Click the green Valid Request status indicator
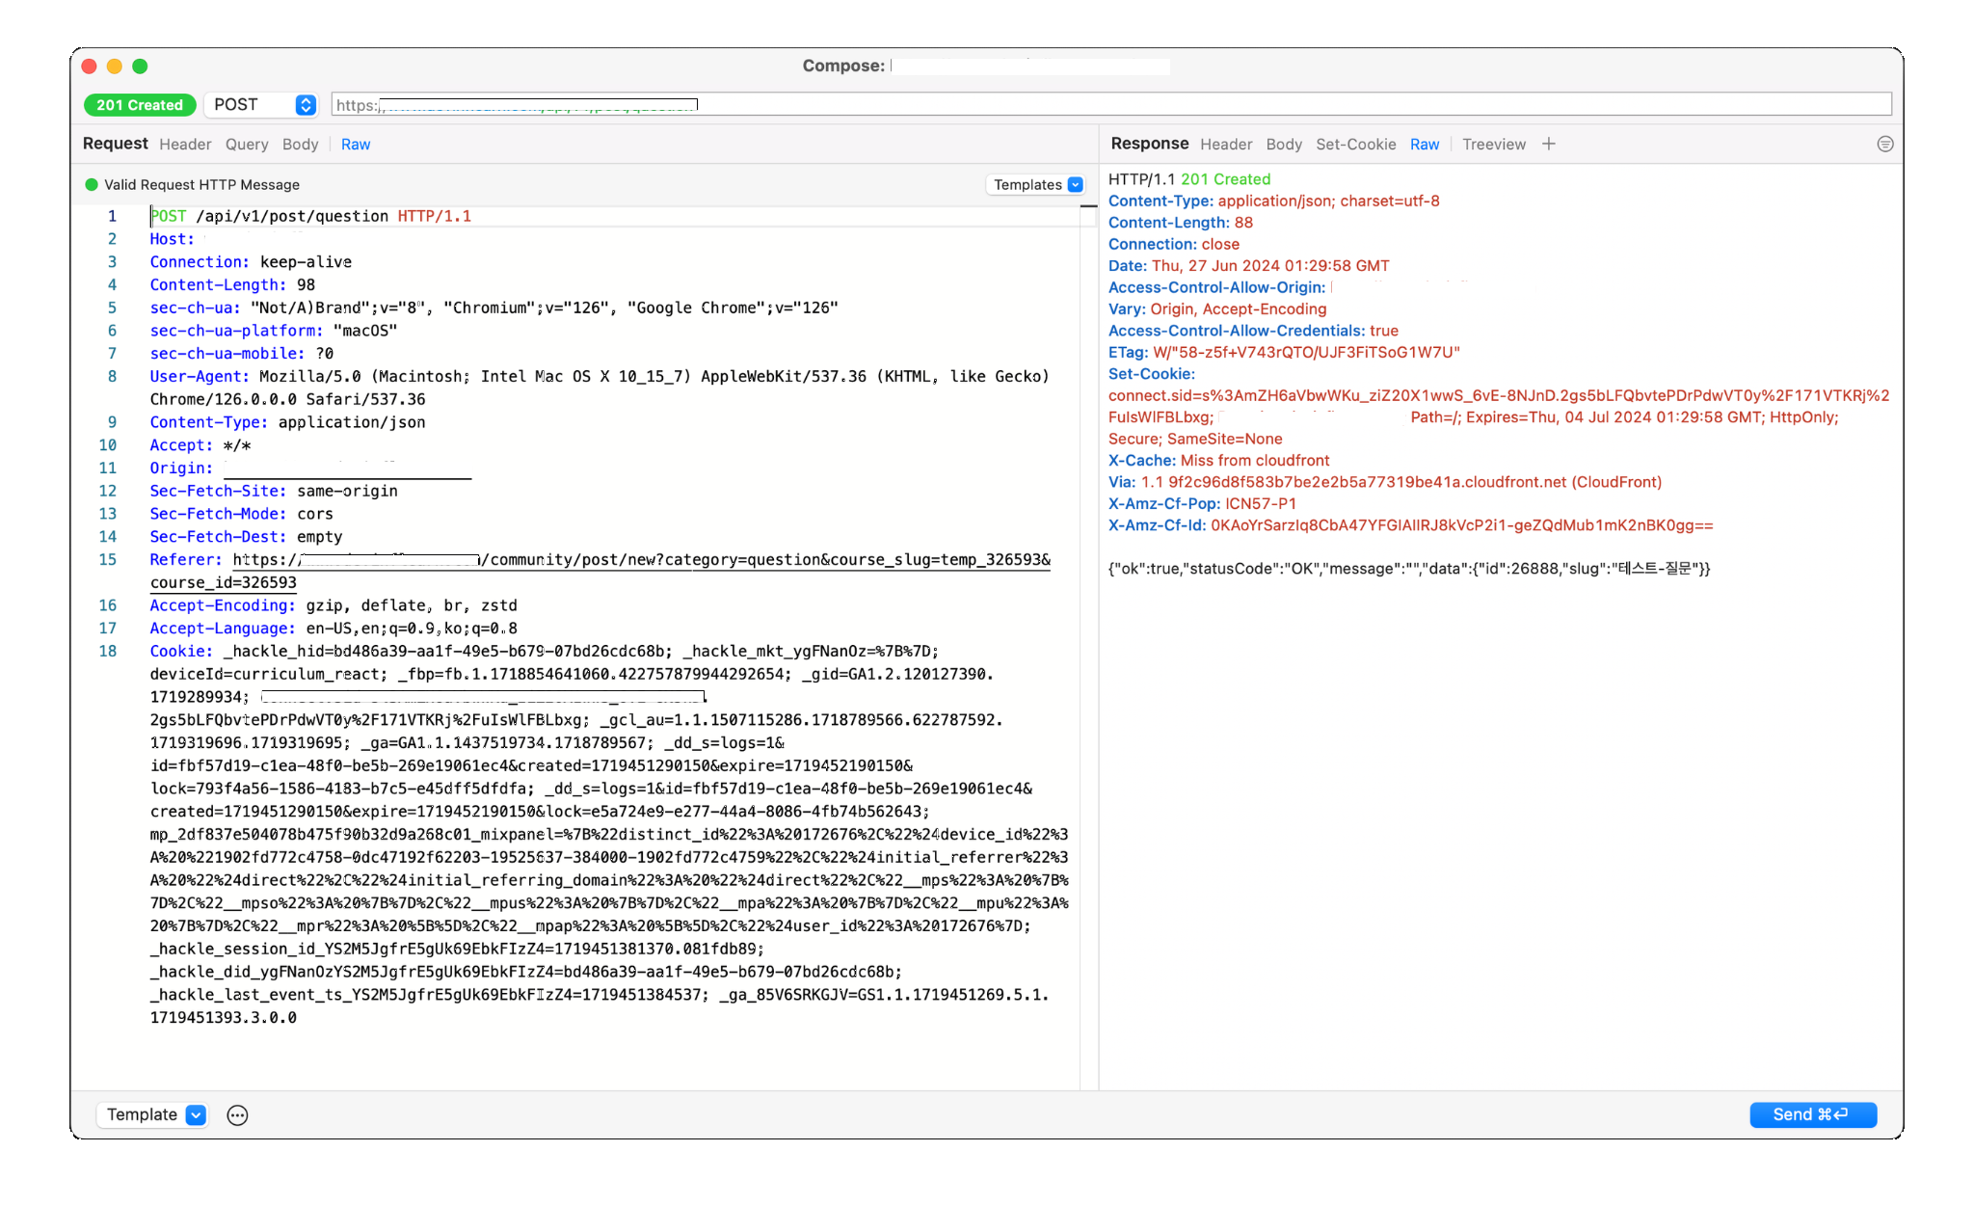 pyautogui.click(x=92, y=184)
